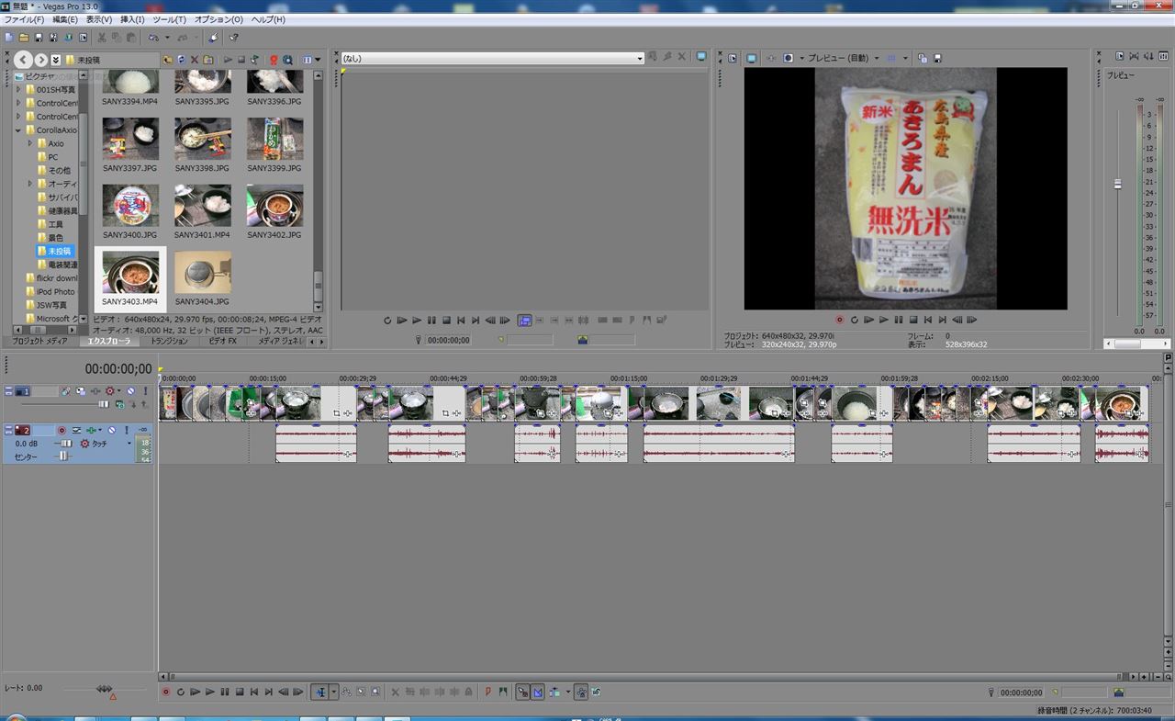Click the Record button under the timeline

[166, 692]
